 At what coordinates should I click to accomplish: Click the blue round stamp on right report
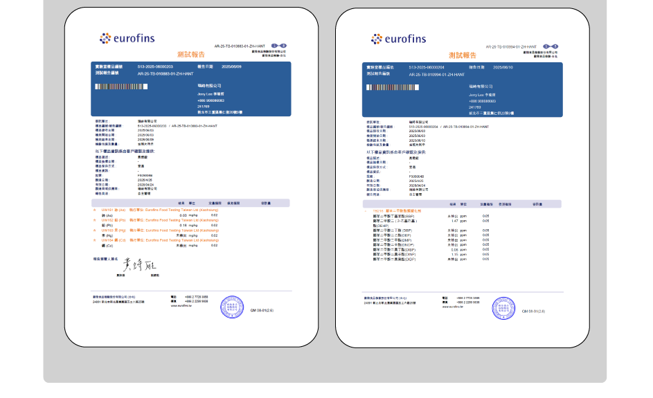pyautogui.click(x=503, y=309)
